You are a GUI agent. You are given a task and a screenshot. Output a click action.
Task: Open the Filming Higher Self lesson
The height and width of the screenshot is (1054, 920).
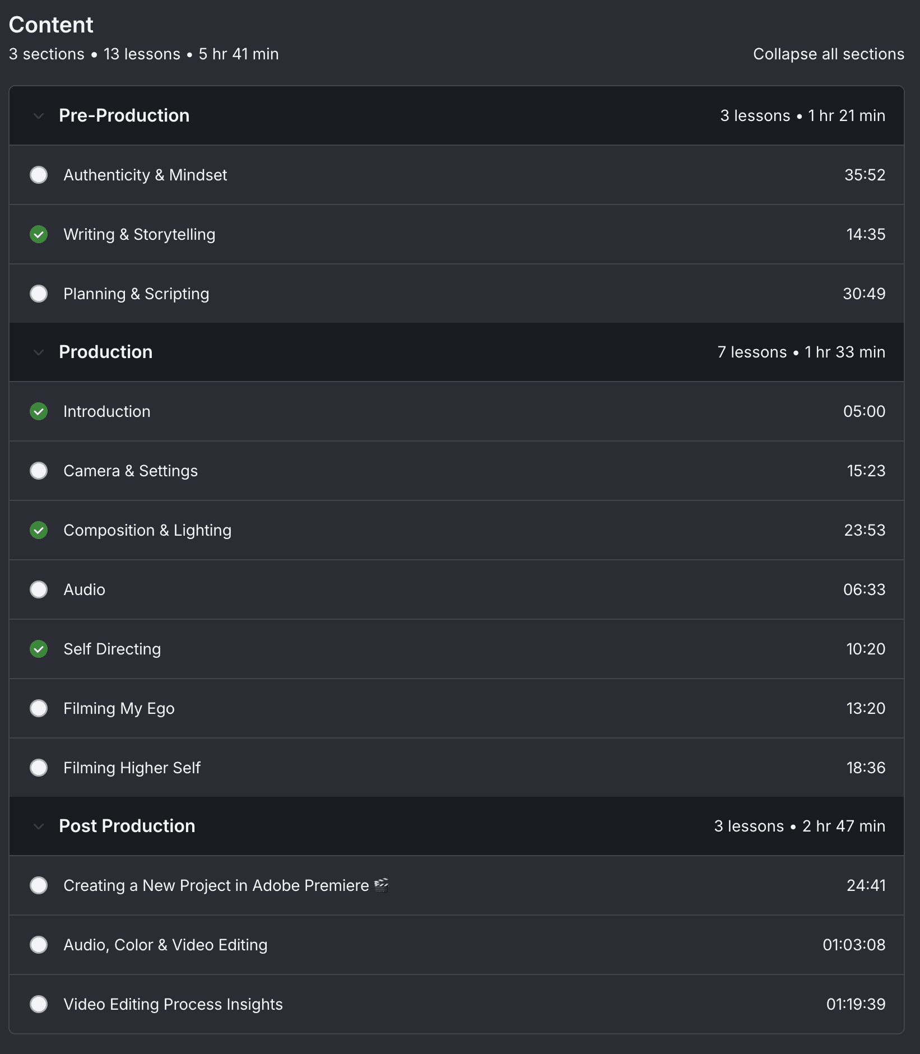click(x=132, y=768)
